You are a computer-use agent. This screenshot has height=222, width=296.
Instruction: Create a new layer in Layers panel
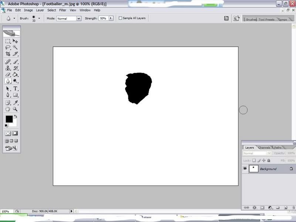pyautogui.click(x=286, y=208)
